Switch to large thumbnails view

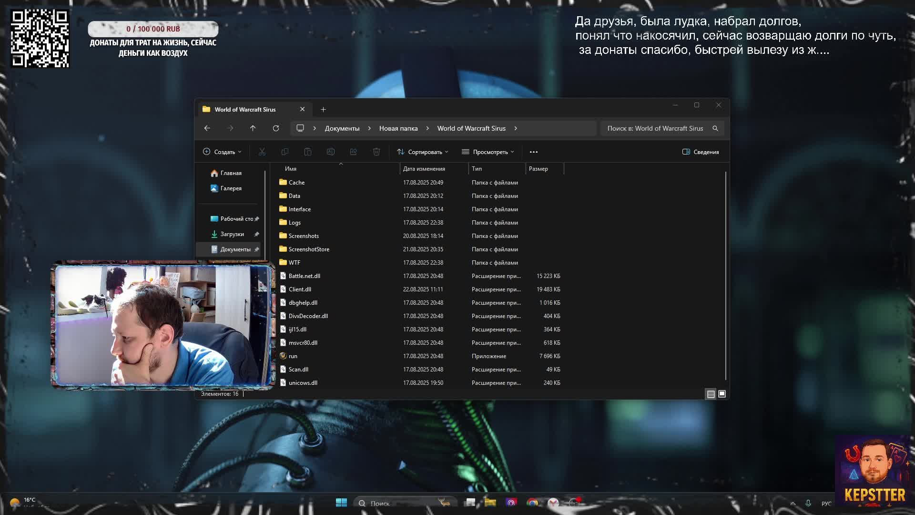722,394
